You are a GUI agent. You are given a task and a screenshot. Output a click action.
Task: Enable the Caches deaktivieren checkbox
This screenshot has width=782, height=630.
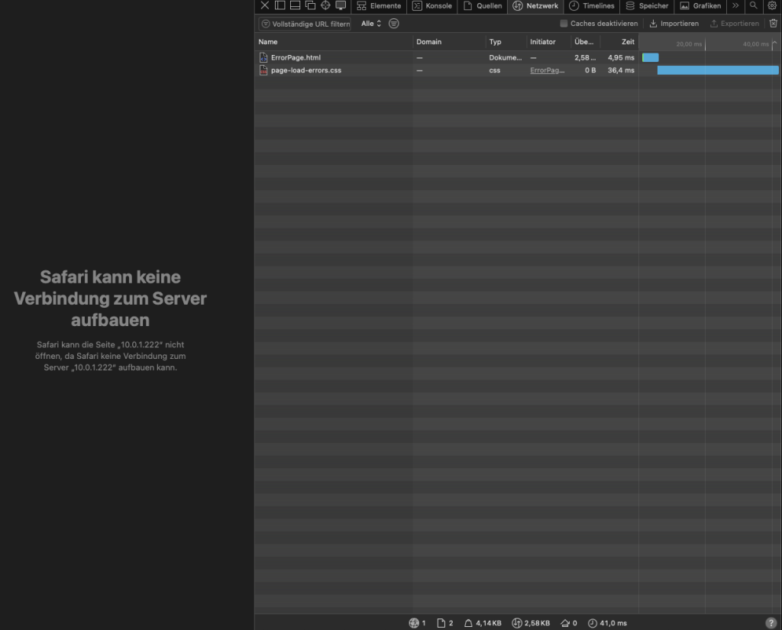click(564, 24)
